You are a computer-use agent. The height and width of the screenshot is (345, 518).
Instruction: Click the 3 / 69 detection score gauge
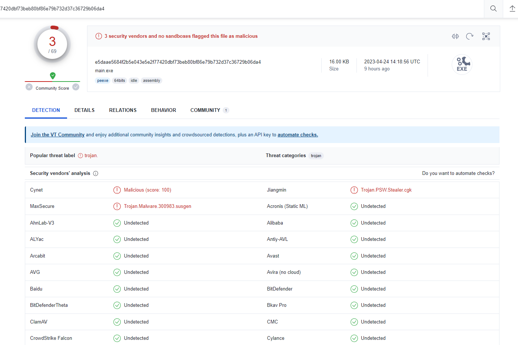(x=52, y=44)
